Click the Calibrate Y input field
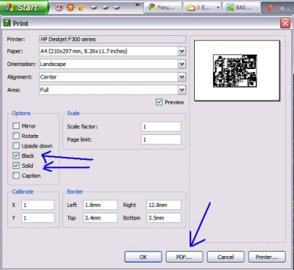The height and width of the screenshot is (270, 294). 38,218
